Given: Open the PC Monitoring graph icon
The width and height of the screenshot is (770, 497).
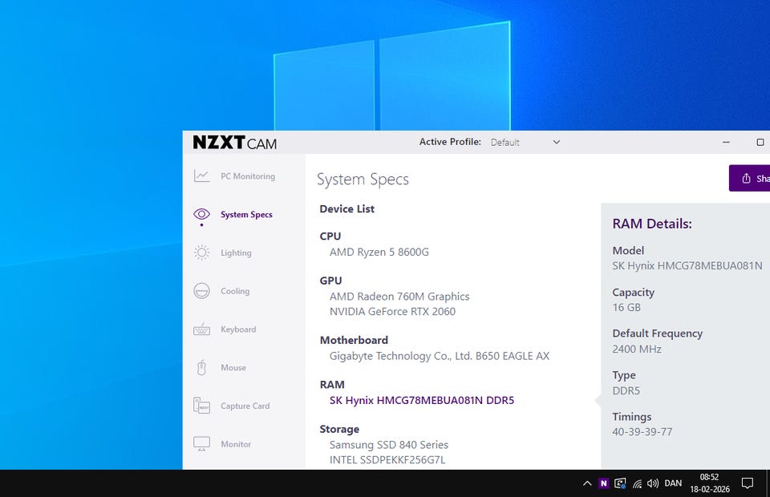Looking at the screenshot, I should [x=201, y=176].
